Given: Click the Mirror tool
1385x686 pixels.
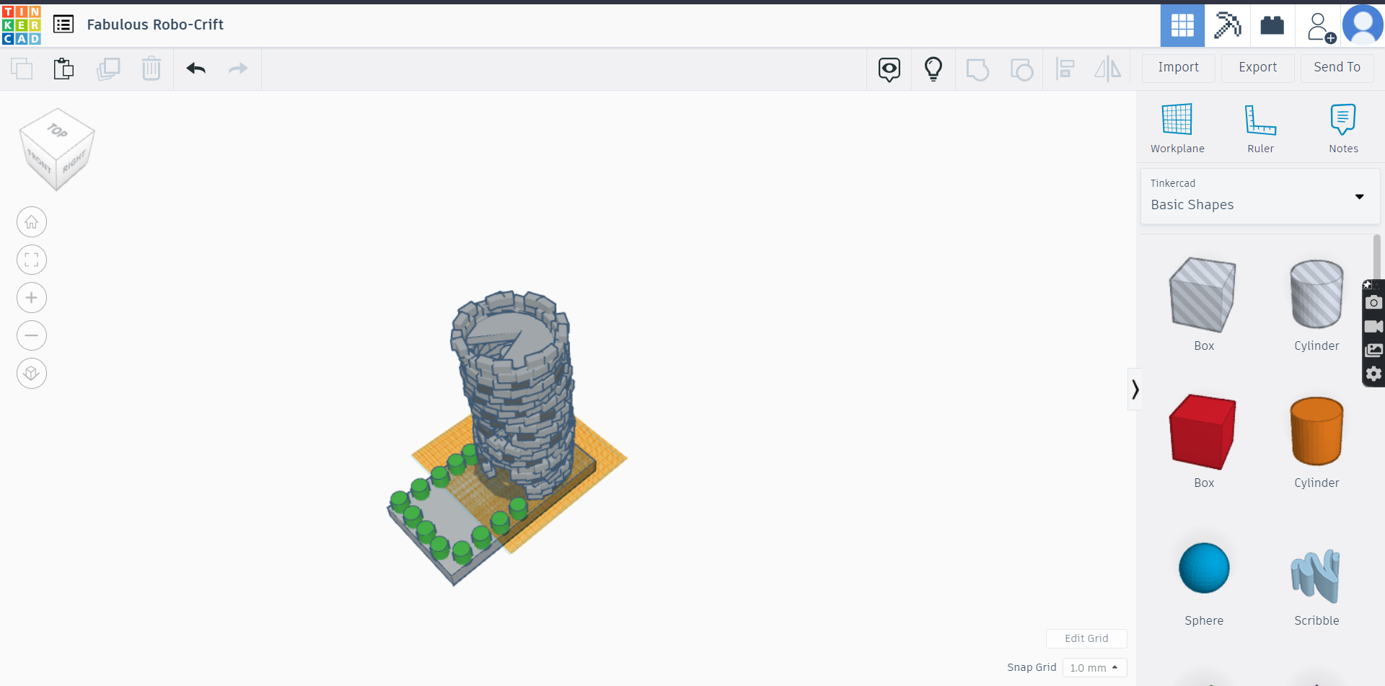Looking at the screenshot, I should tap(1108, 69).
